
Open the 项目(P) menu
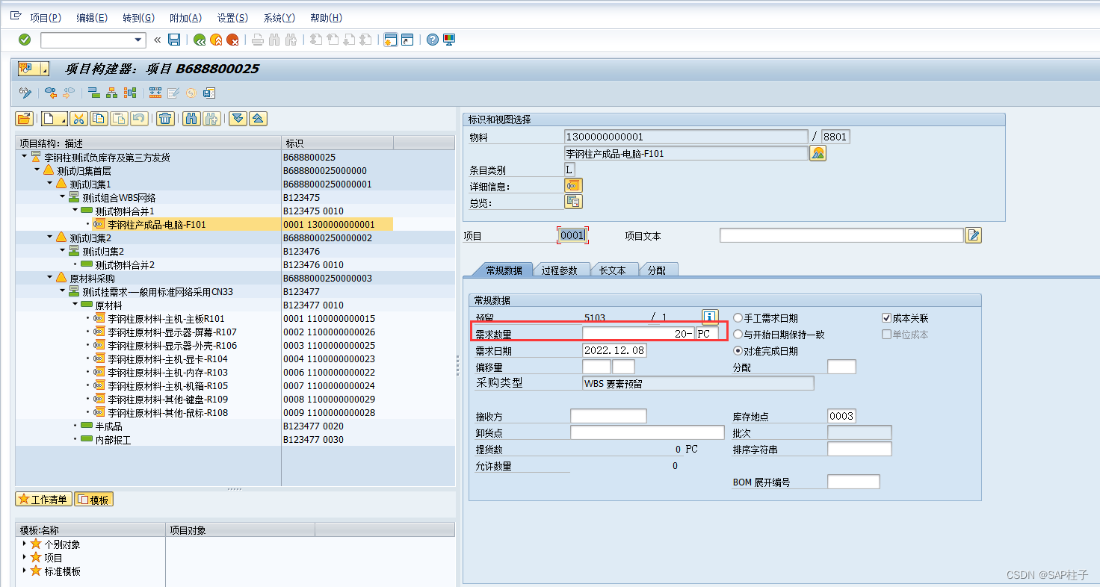(46, 18)
